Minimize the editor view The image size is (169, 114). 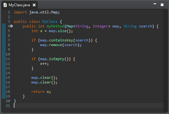[x=155, y=4]
